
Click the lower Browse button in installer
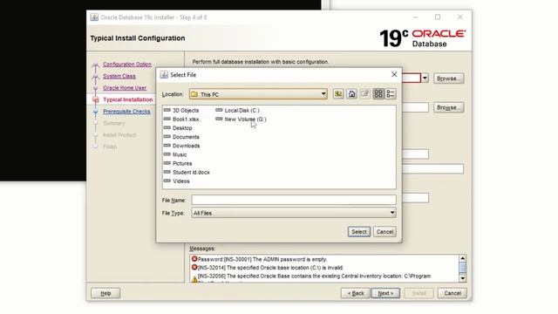[x=448, y=107]
